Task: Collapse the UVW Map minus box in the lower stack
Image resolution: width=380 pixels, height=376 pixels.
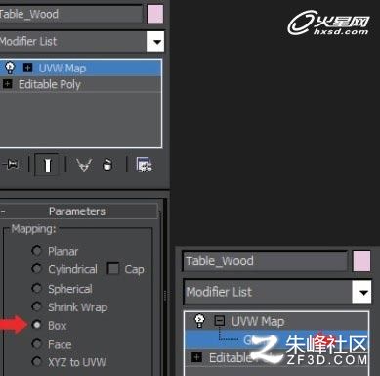Action: [220, 321]
